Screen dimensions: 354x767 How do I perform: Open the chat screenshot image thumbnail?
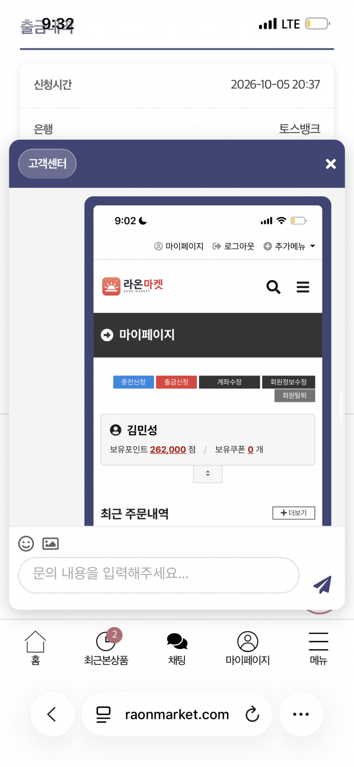pos(208,361)
